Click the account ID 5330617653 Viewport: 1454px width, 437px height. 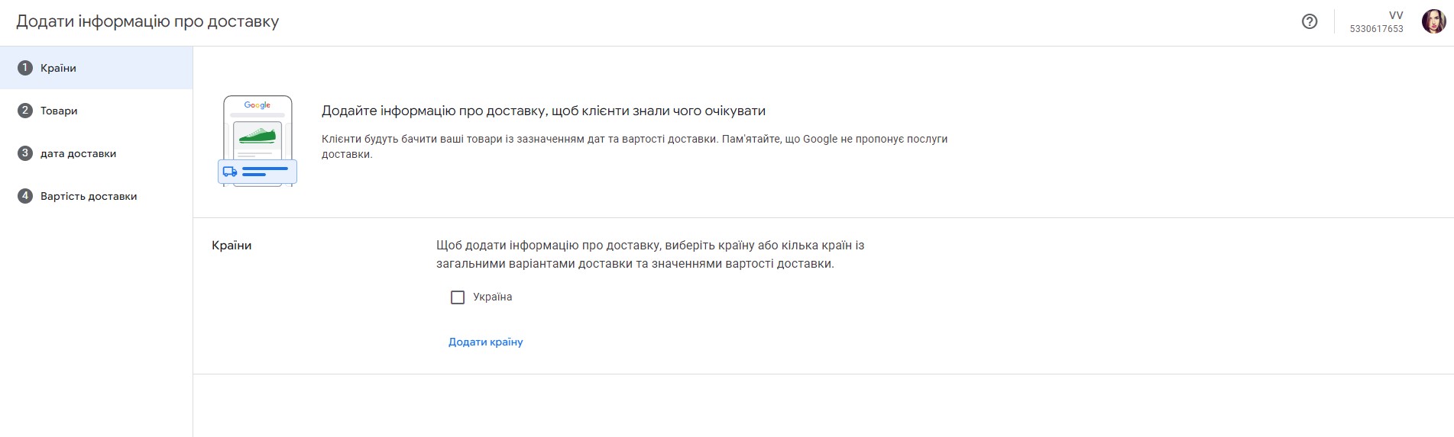(1376, 29)
